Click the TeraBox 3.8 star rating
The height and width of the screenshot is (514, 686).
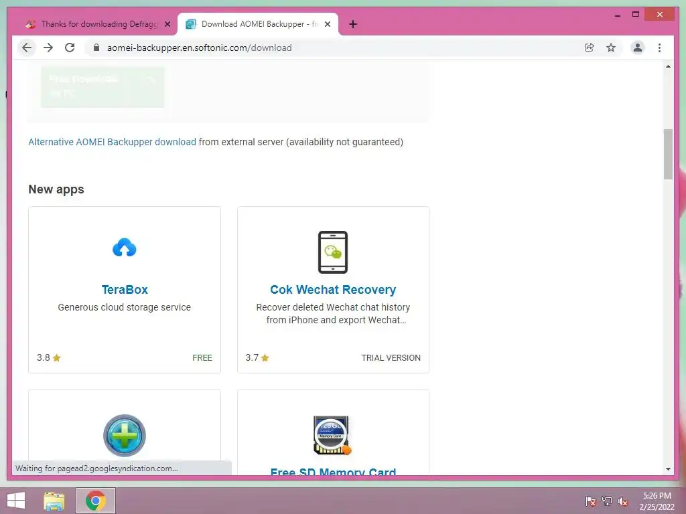click(48, 357)
